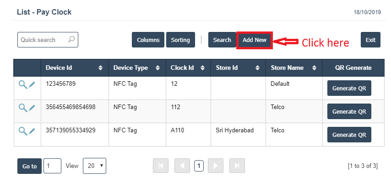
Task: Click the next page arrow
Action: click(215, 166)
